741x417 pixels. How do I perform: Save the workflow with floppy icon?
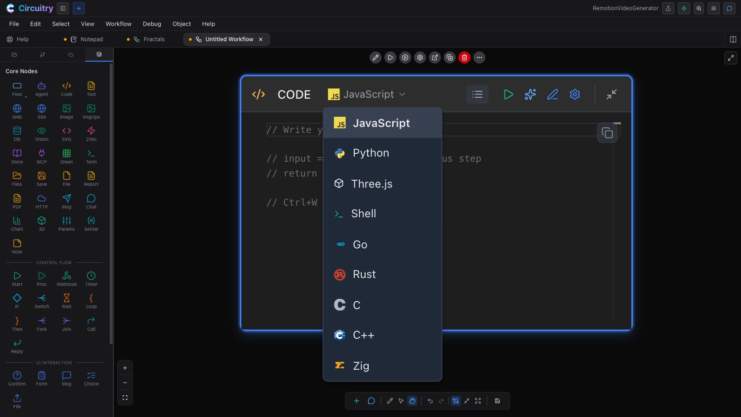[497, 401]
